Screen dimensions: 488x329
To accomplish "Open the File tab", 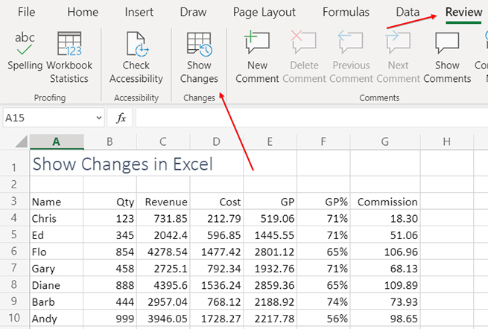I will (27, 12).
